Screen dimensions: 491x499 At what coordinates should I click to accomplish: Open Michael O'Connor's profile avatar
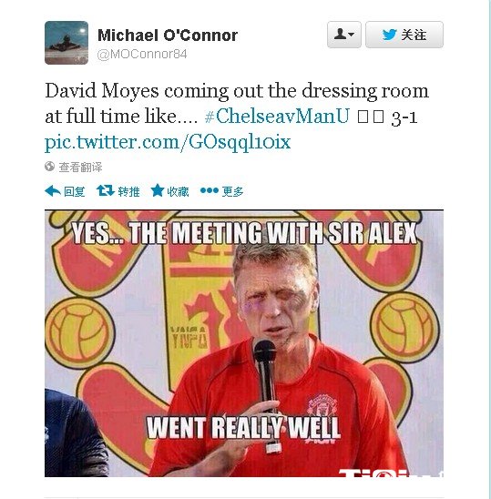[66, 43]
